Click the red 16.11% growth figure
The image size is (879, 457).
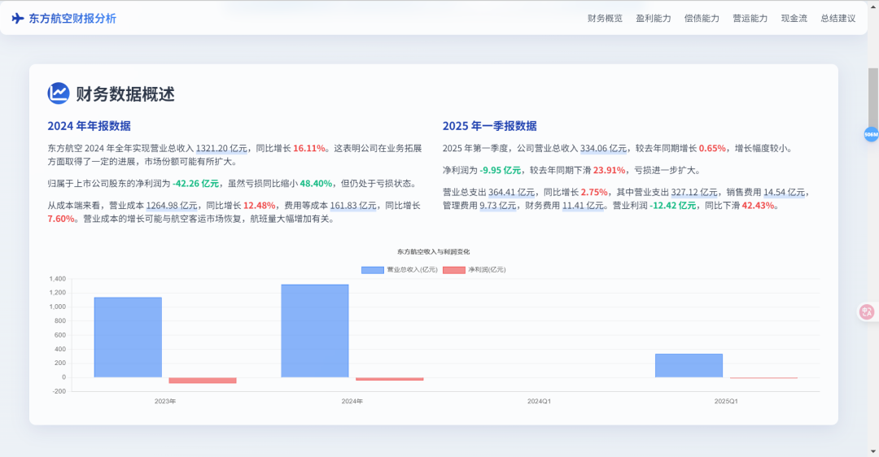(309, 149)
